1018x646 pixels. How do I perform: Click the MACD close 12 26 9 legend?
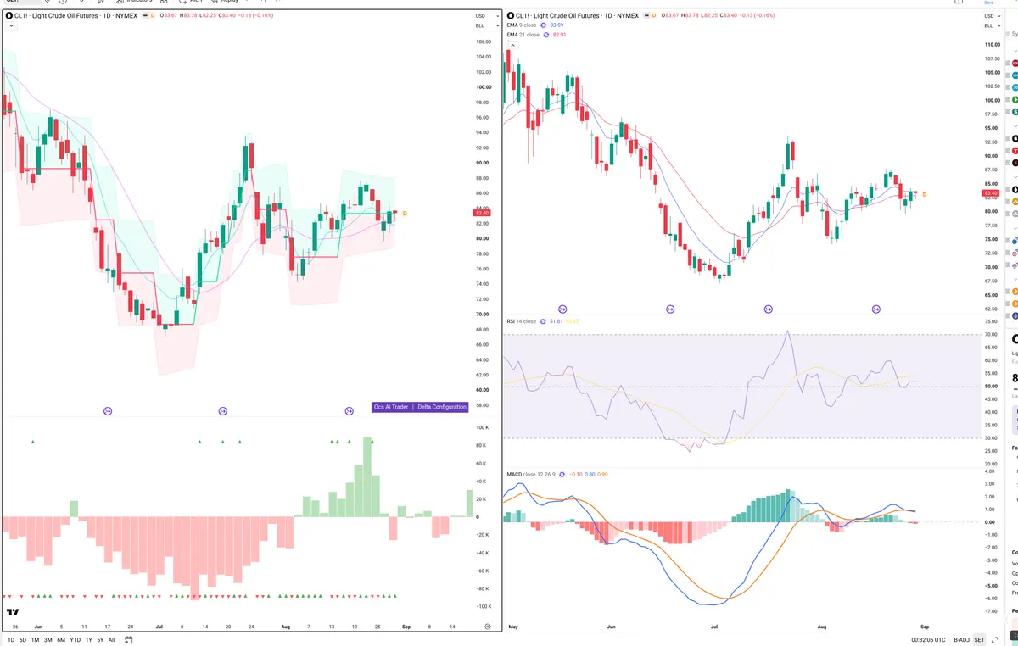533,474
